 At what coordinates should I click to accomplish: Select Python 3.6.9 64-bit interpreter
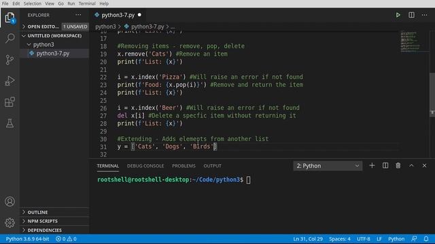pyautogui.click(x=27, y=239)
